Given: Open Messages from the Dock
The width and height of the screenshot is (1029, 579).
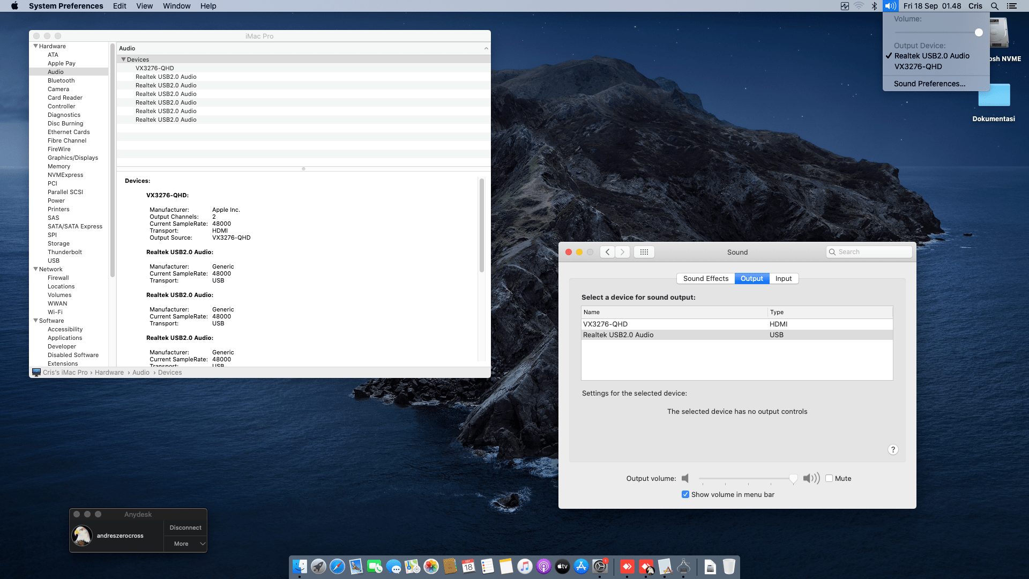Looking at the screenshot, I should (x=393, y=566).
